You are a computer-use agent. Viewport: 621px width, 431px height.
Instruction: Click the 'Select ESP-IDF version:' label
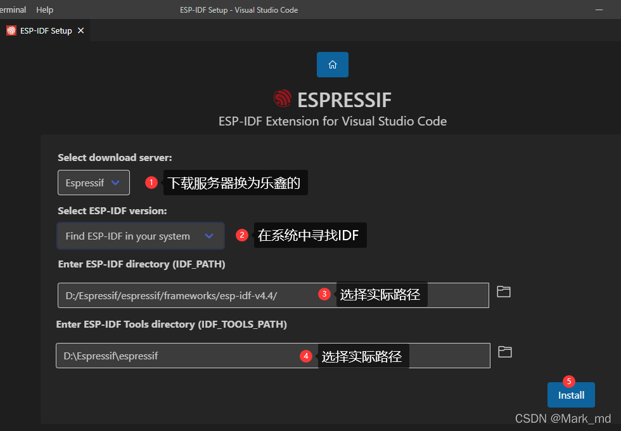[113, 210]
